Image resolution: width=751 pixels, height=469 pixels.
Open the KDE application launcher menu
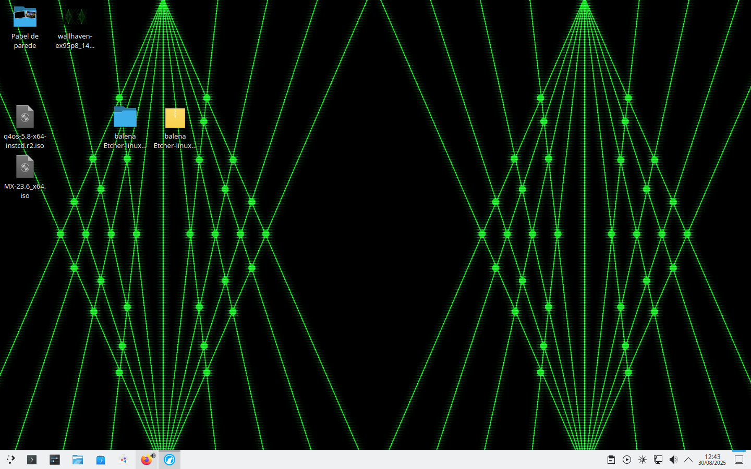tap(10, 460)
